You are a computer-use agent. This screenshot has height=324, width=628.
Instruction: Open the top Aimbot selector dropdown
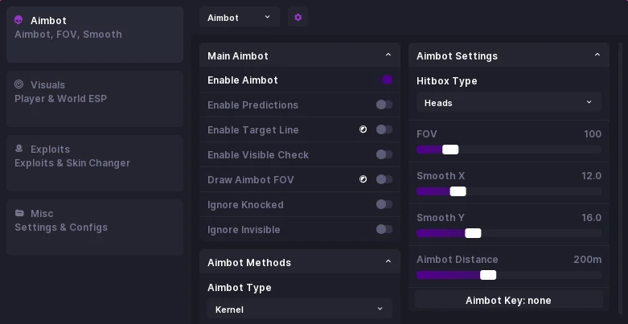coord(240,17)
